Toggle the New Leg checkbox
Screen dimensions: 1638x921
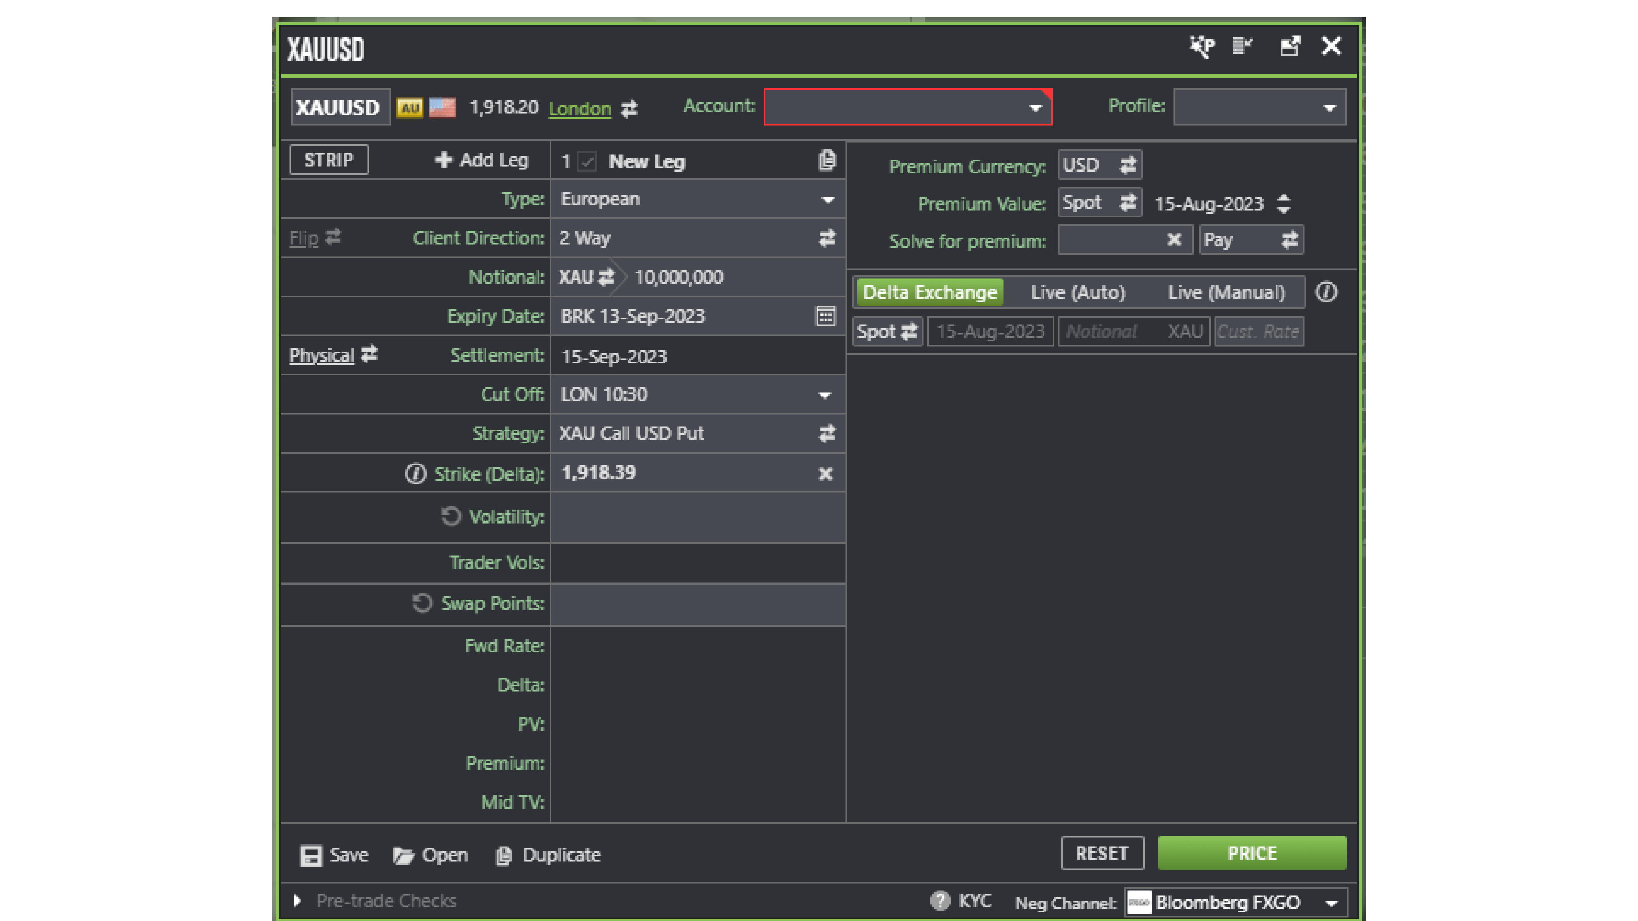(x=588, y=161)
